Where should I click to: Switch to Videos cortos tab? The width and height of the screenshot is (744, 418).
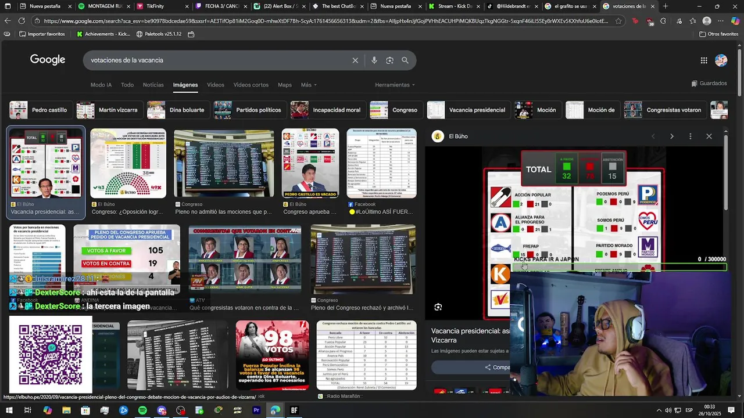pos(251,85)
